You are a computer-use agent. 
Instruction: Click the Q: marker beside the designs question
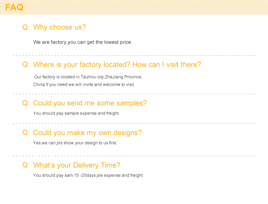26,133
